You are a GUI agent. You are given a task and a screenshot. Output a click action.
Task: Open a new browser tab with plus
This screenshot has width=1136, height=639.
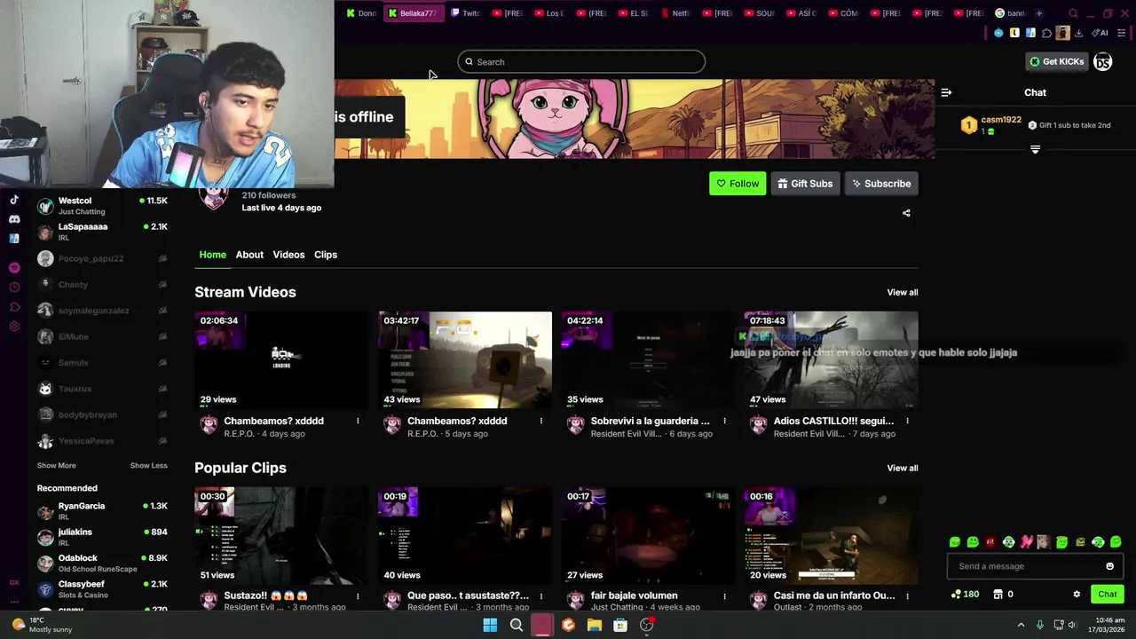click(1038, 13)
